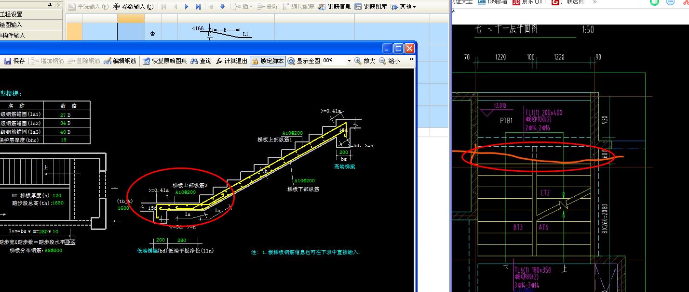
Task: Click 恢复原始图集 restore atlas button
Action: 165,61
